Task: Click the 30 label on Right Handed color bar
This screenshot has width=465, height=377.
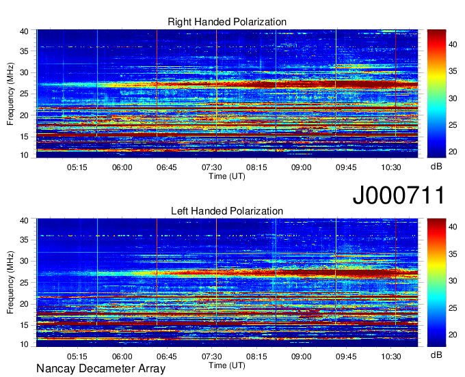Action: tap(453, 98)
